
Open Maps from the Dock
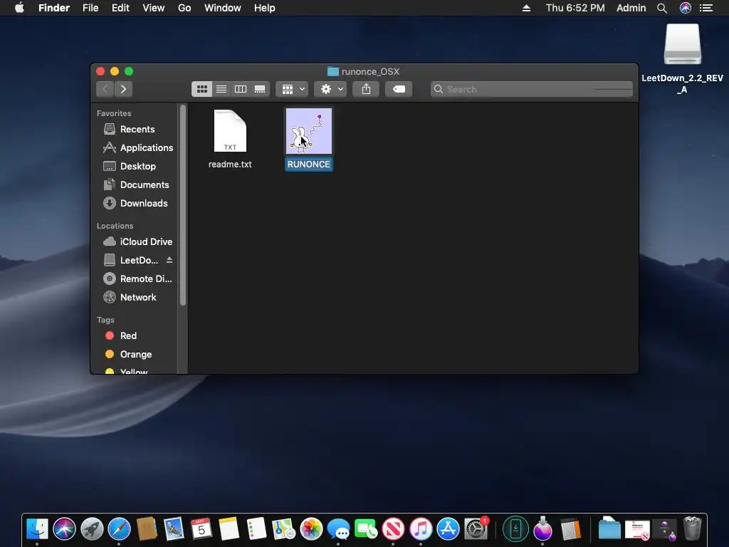pos(283,529)
